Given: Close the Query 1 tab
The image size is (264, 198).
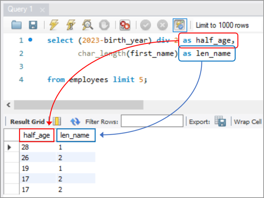Looking at the screenshot, I should [42, 10].
